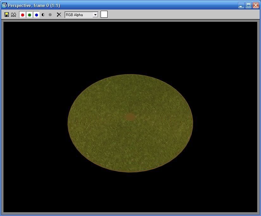Viewport: 261px width, 216px height.
Task: Toggle the blue channel display
Action: [x=36, y=15]
